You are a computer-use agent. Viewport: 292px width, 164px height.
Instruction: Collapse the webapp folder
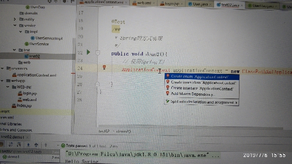coord(2,80)
